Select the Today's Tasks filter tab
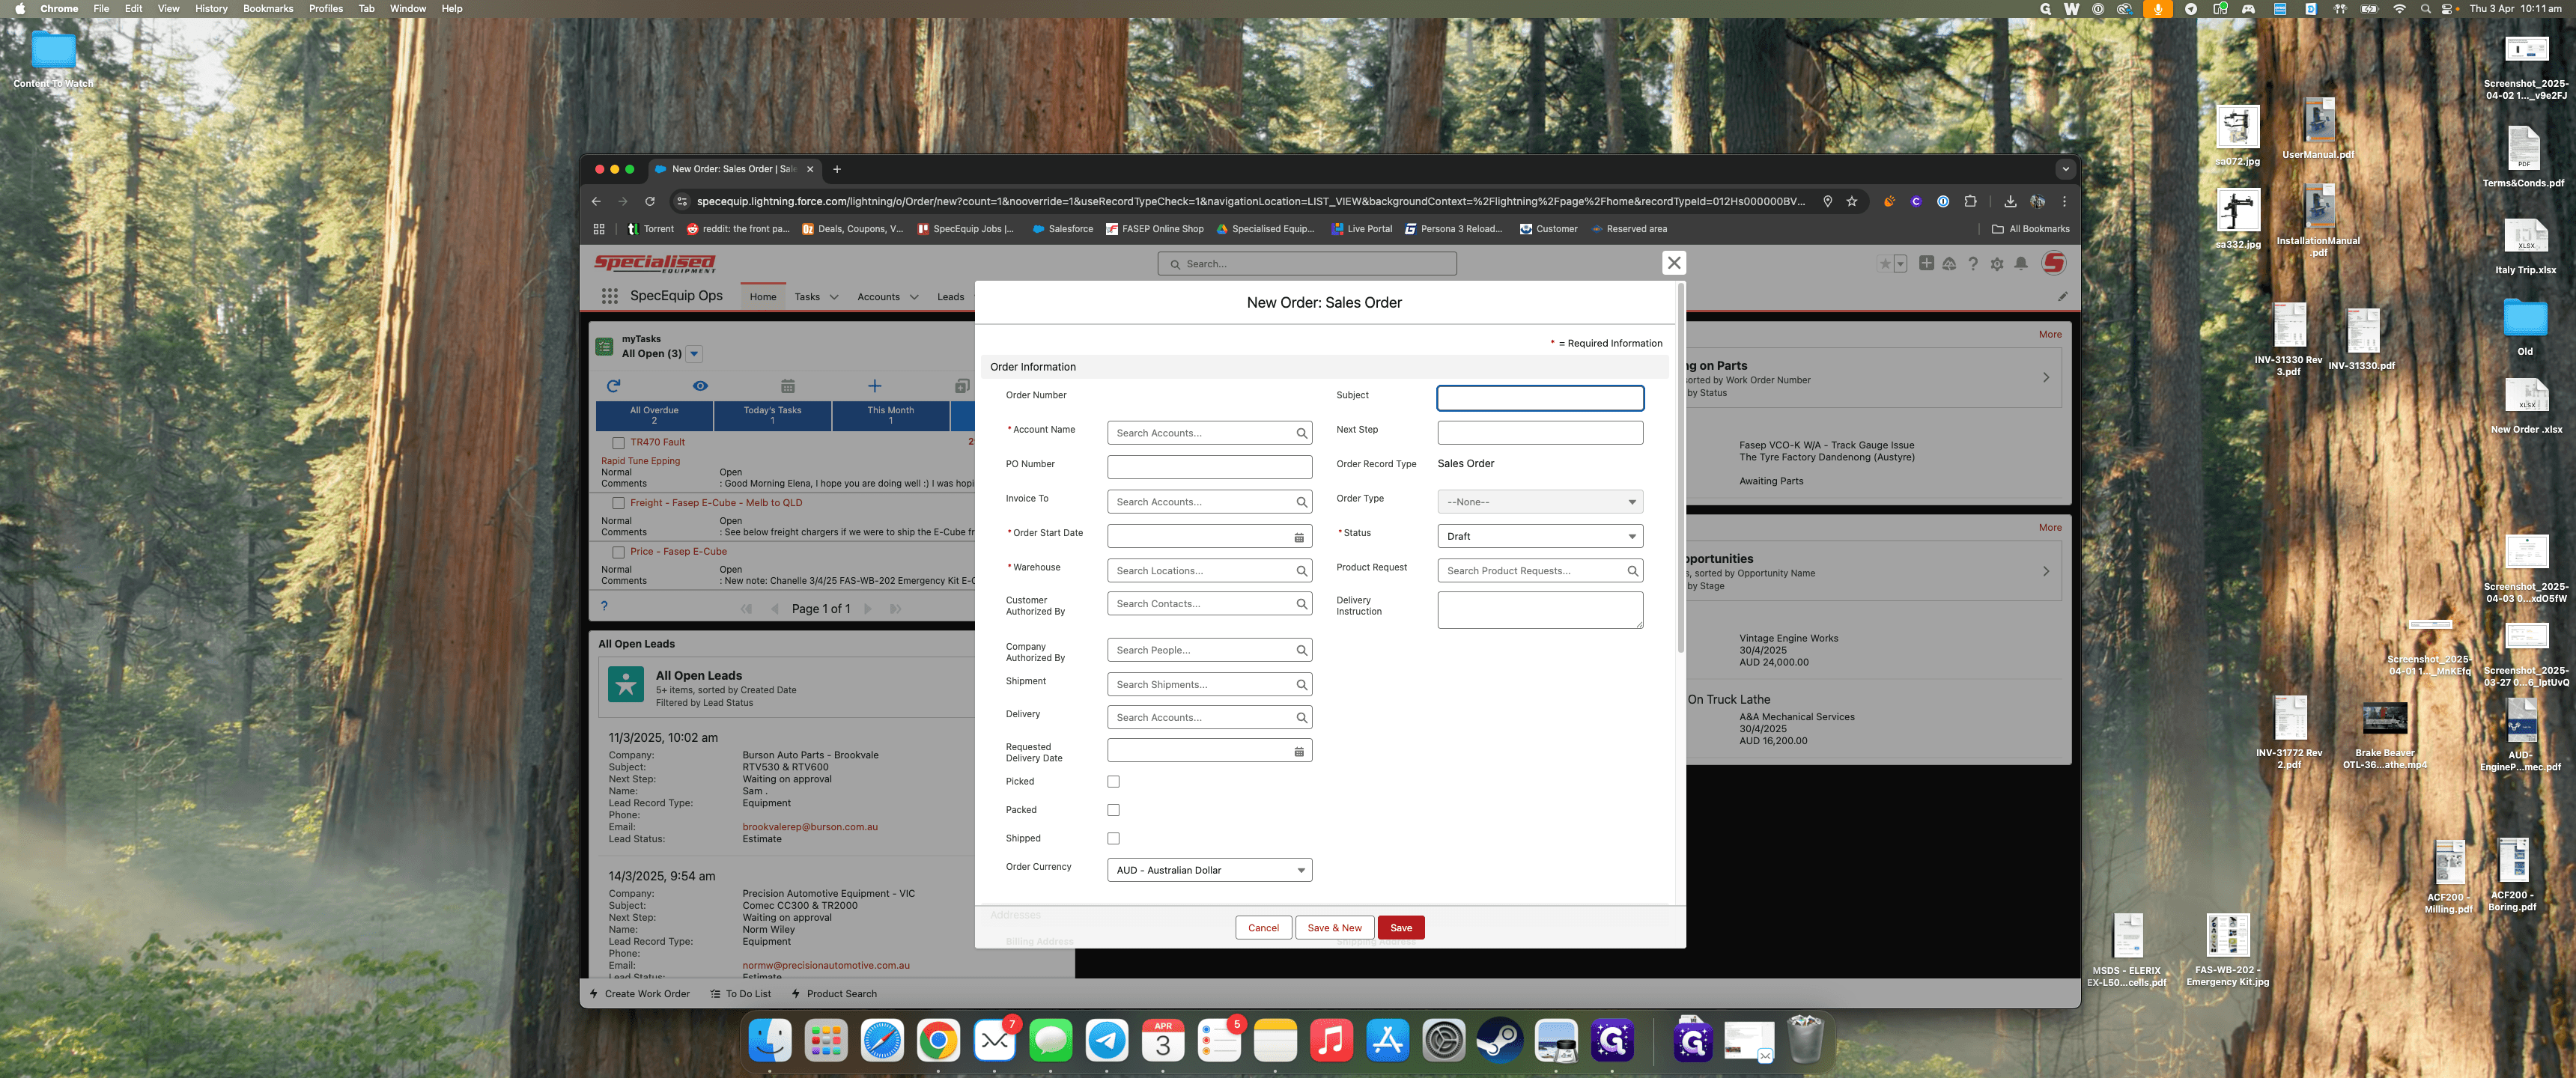Image resolution: width=2576 pixels, height=1078 pixels. point(772,415)
